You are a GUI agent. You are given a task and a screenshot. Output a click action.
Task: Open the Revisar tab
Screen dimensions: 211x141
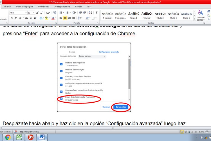78,6
